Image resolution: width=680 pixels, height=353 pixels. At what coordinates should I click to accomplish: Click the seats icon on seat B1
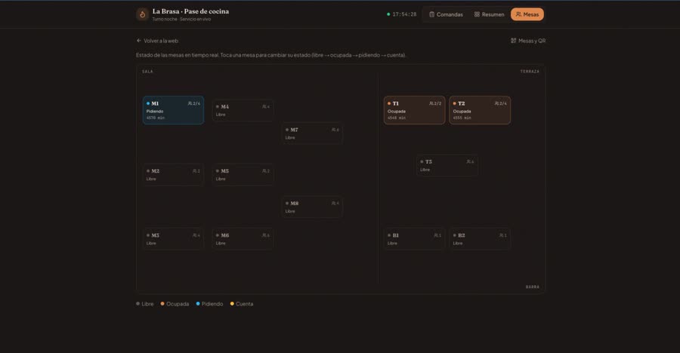(x=436, y=235)
